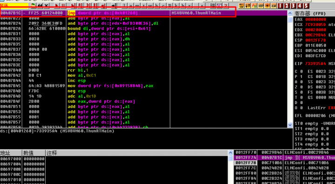335x184 pixels.
Task: Click the Step Into toolbar icon
Action: coord(74,5)
